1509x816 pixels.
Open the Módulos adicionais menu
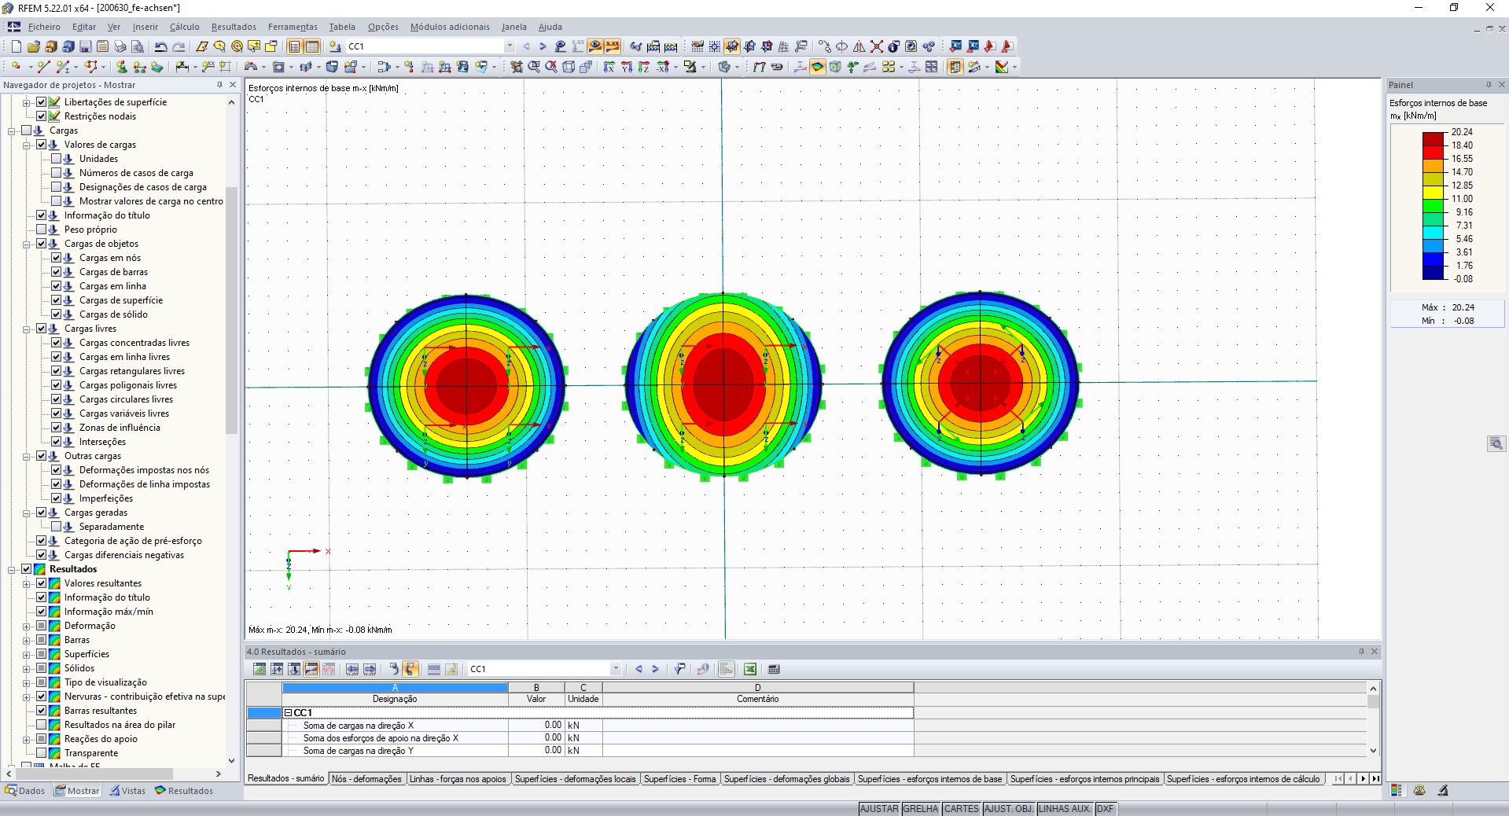pyautogui.click(x=450, y=27)
